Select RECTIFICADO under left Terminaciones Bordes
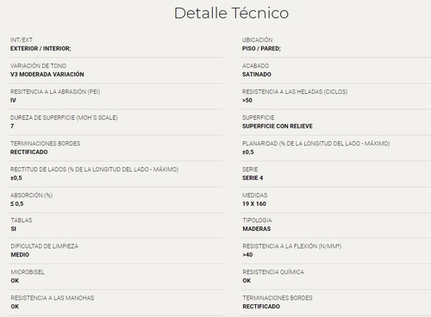The height and width of the screenshot is (317, 431). (29, 152)
